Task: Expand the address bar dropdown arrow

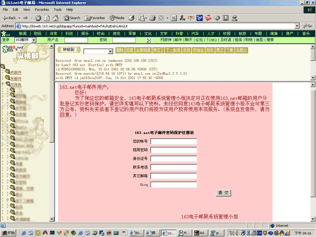Action: tap(297, 26)
